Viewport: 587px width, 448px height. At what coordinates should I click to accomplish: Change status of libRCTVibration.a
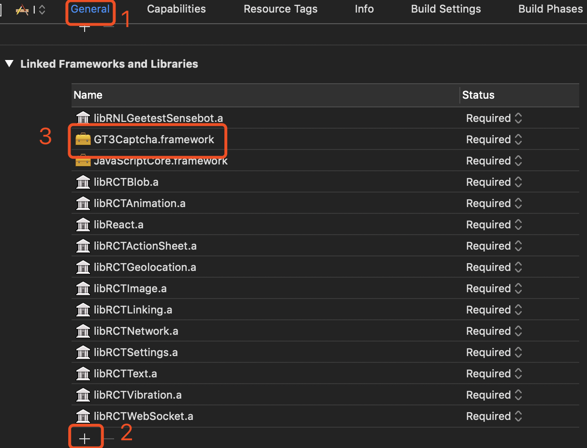494,395
